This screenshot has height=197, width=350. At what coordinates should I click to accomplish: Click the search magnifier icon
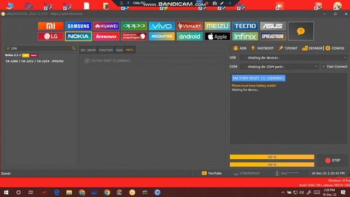(x=74, y=48)
